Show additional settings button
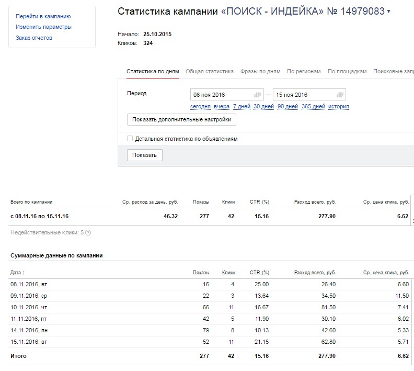This screenshot has width=414, height=371. 181,120
